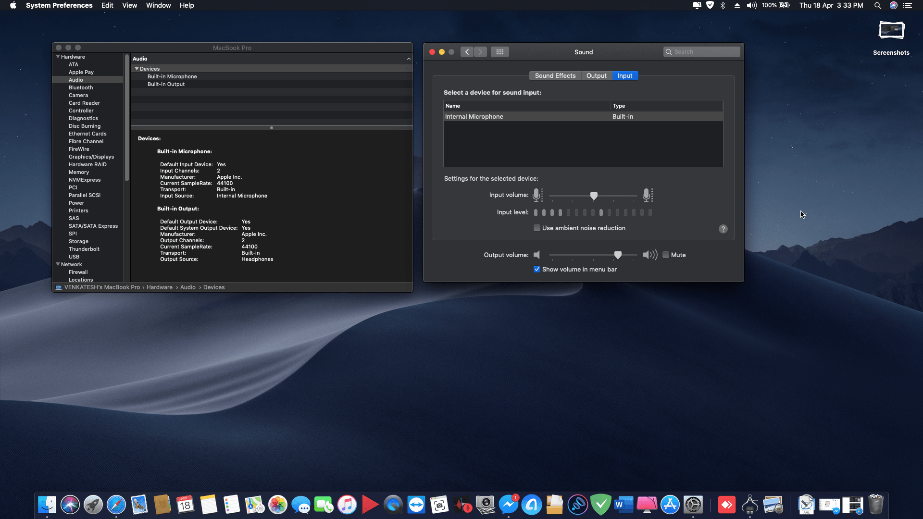Image resolution: width=923 pixels, height=519 pixels.
Task: Click the Show All grid icon
Action: pos(499,52)
